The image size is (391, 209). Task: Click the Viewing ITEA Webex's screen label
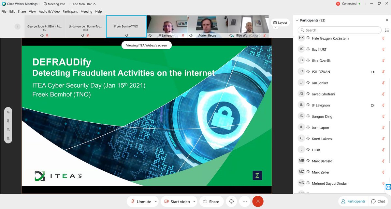(x=147, y=45)
